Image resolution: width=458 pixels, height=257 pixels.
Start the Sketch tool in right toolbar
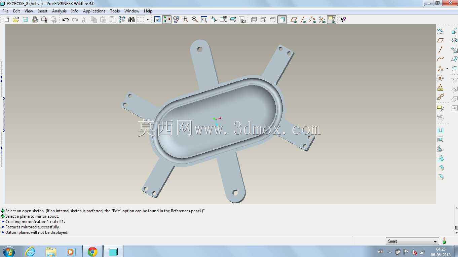pos(440,31)
